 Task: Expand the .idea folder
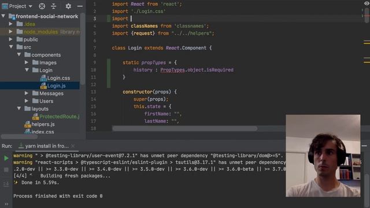[11, 24]
